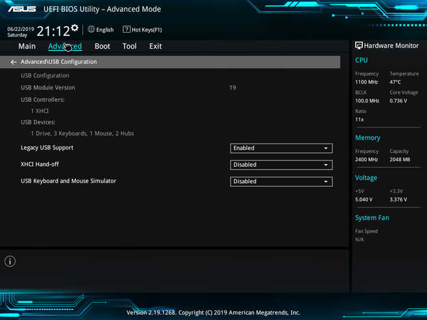Screen dimensions: 427x320
Task: Click the '1 Drive, 3 Keyboards, 1 Mouse, 2 Hubs' line
Action: tap(82, 133)
